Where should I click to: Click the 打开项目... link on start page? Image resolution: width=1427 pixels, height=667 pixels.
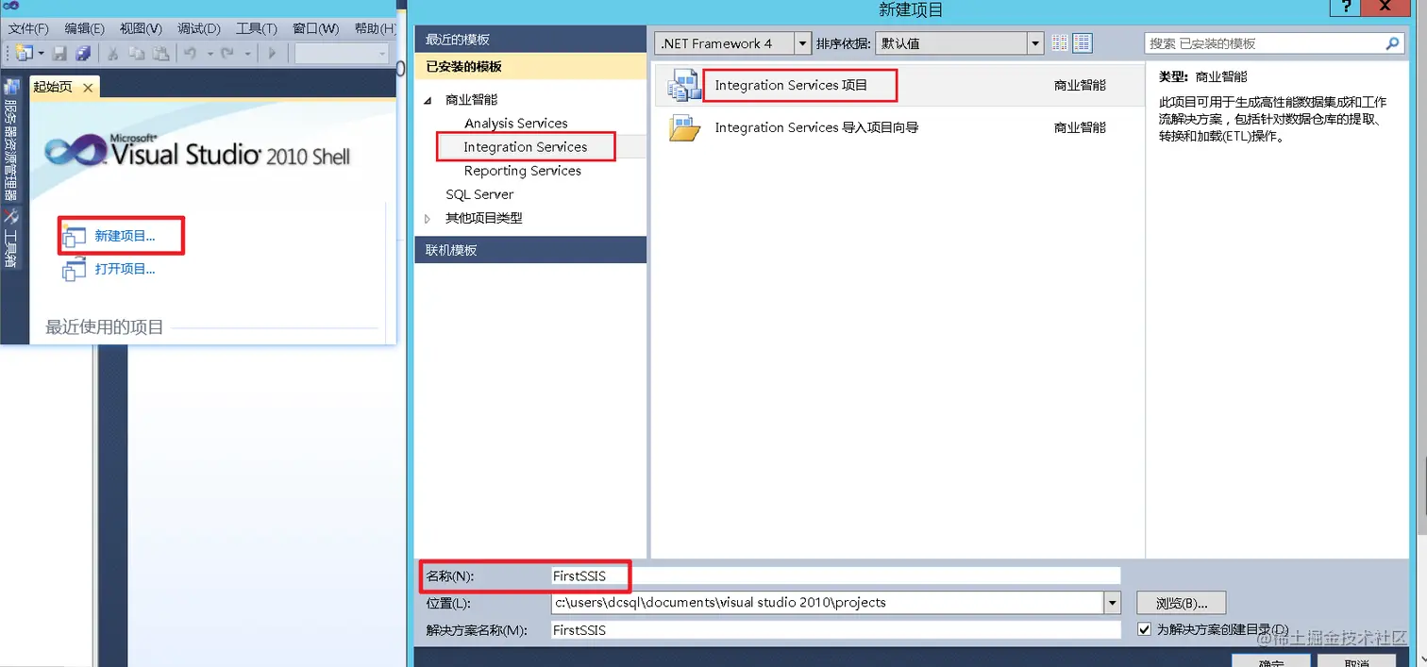(x=125, y=269)
